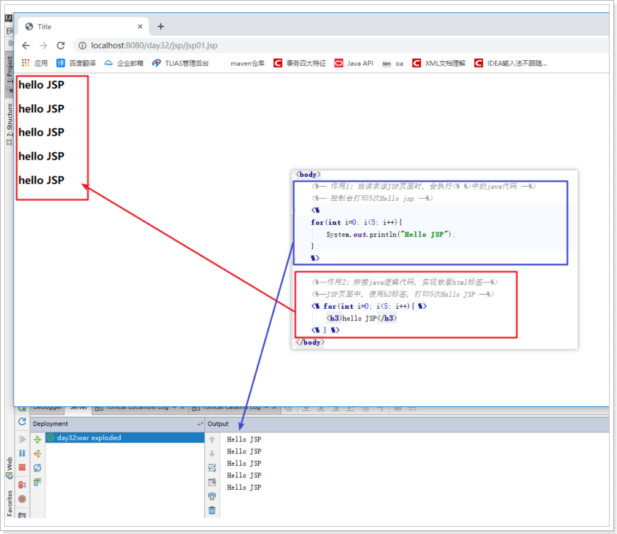Open the oa bookmark
Viewport: 617px width, 534px height.
point(393,63)
